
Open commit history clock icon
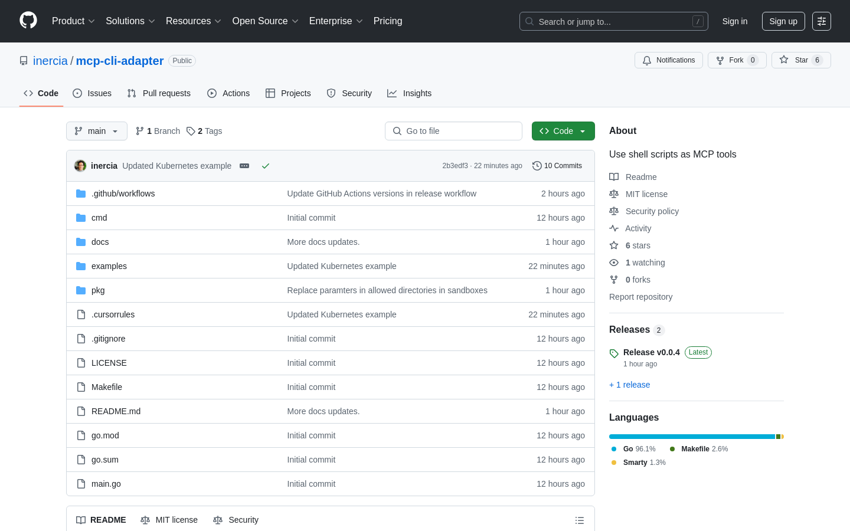[537, 166]
